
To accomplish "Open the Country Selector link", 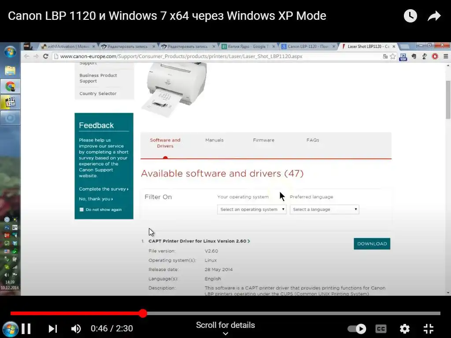I will coord(98,94).
